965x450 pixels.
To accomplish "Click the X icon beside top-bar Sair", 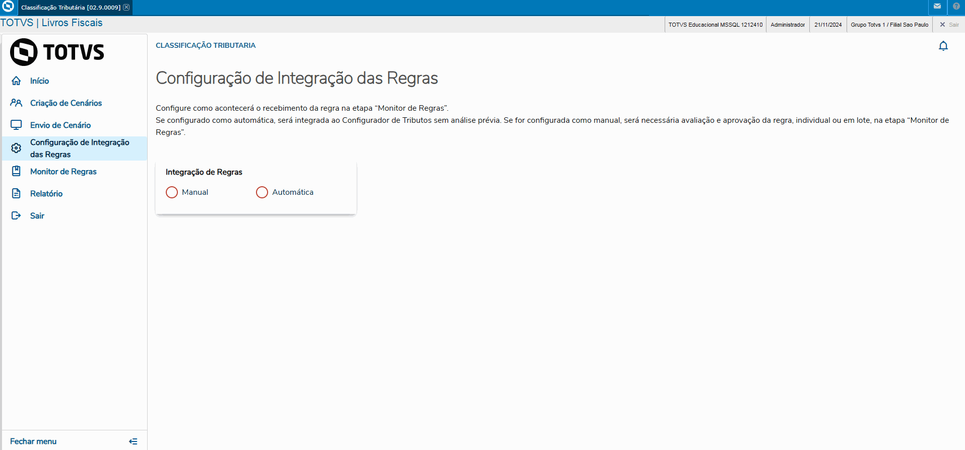I will tap(942, 24).
